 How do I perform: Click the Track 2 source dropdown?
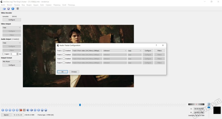[87, 55]
